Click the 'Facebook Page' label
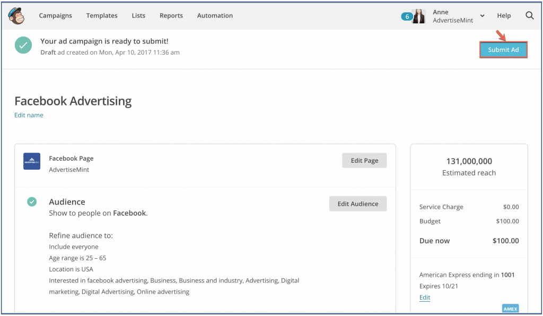 click(x=71, y=159)
